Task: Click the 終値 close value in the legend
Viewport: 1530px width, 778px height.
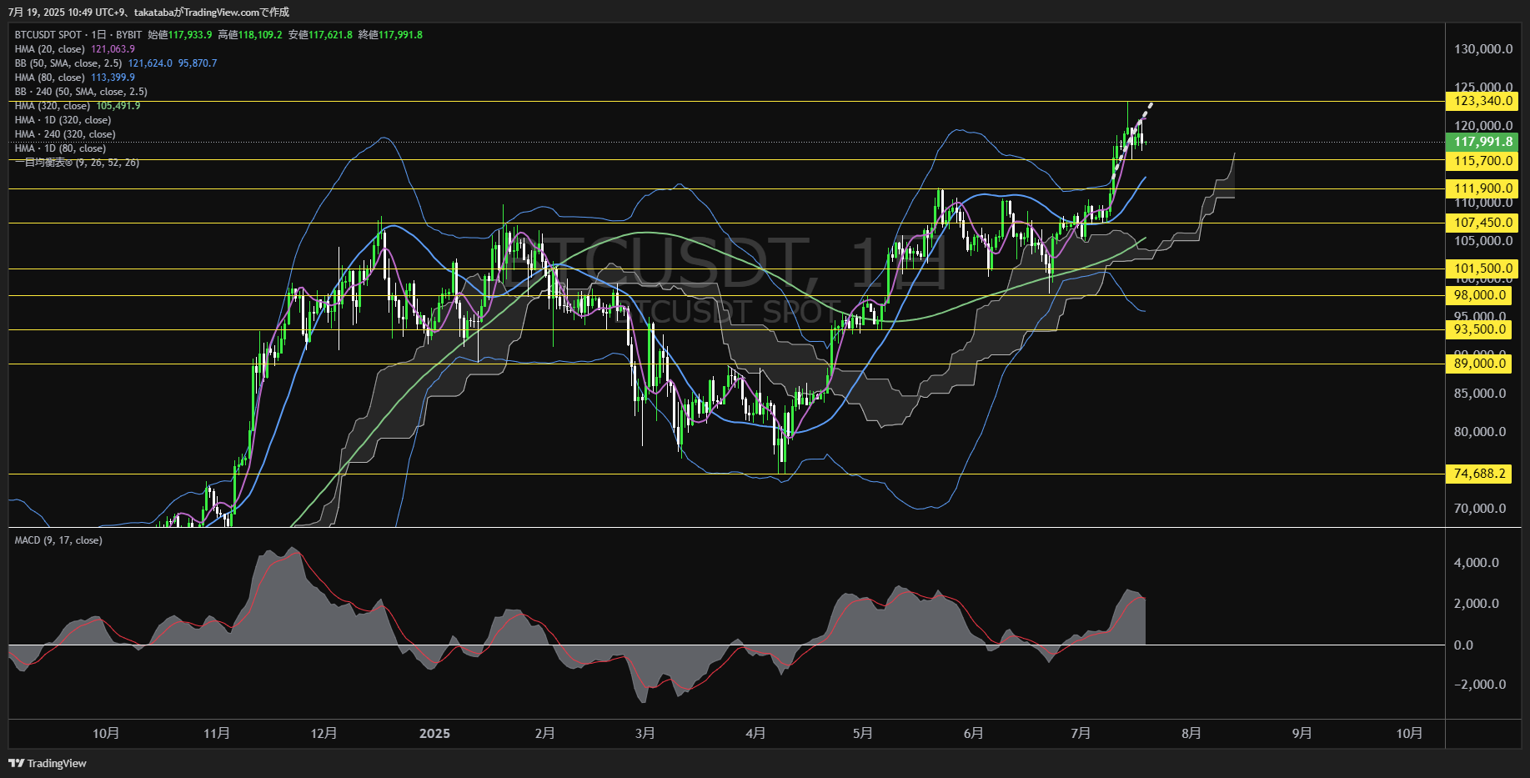Action: tap(390, 35)
